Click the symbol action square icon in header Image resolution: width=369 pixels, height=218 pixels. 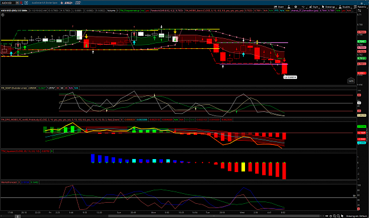pos(26,3)
